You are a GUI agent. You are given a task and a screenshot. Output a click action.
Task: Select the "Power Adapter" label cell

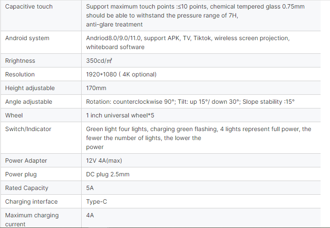(x=26, y=161)
